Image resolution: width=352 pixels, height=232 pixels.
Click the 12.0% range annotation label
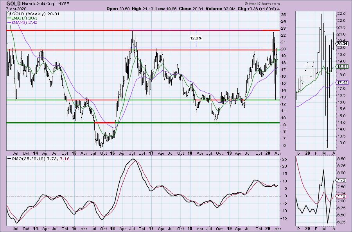(x=196, y=38)
